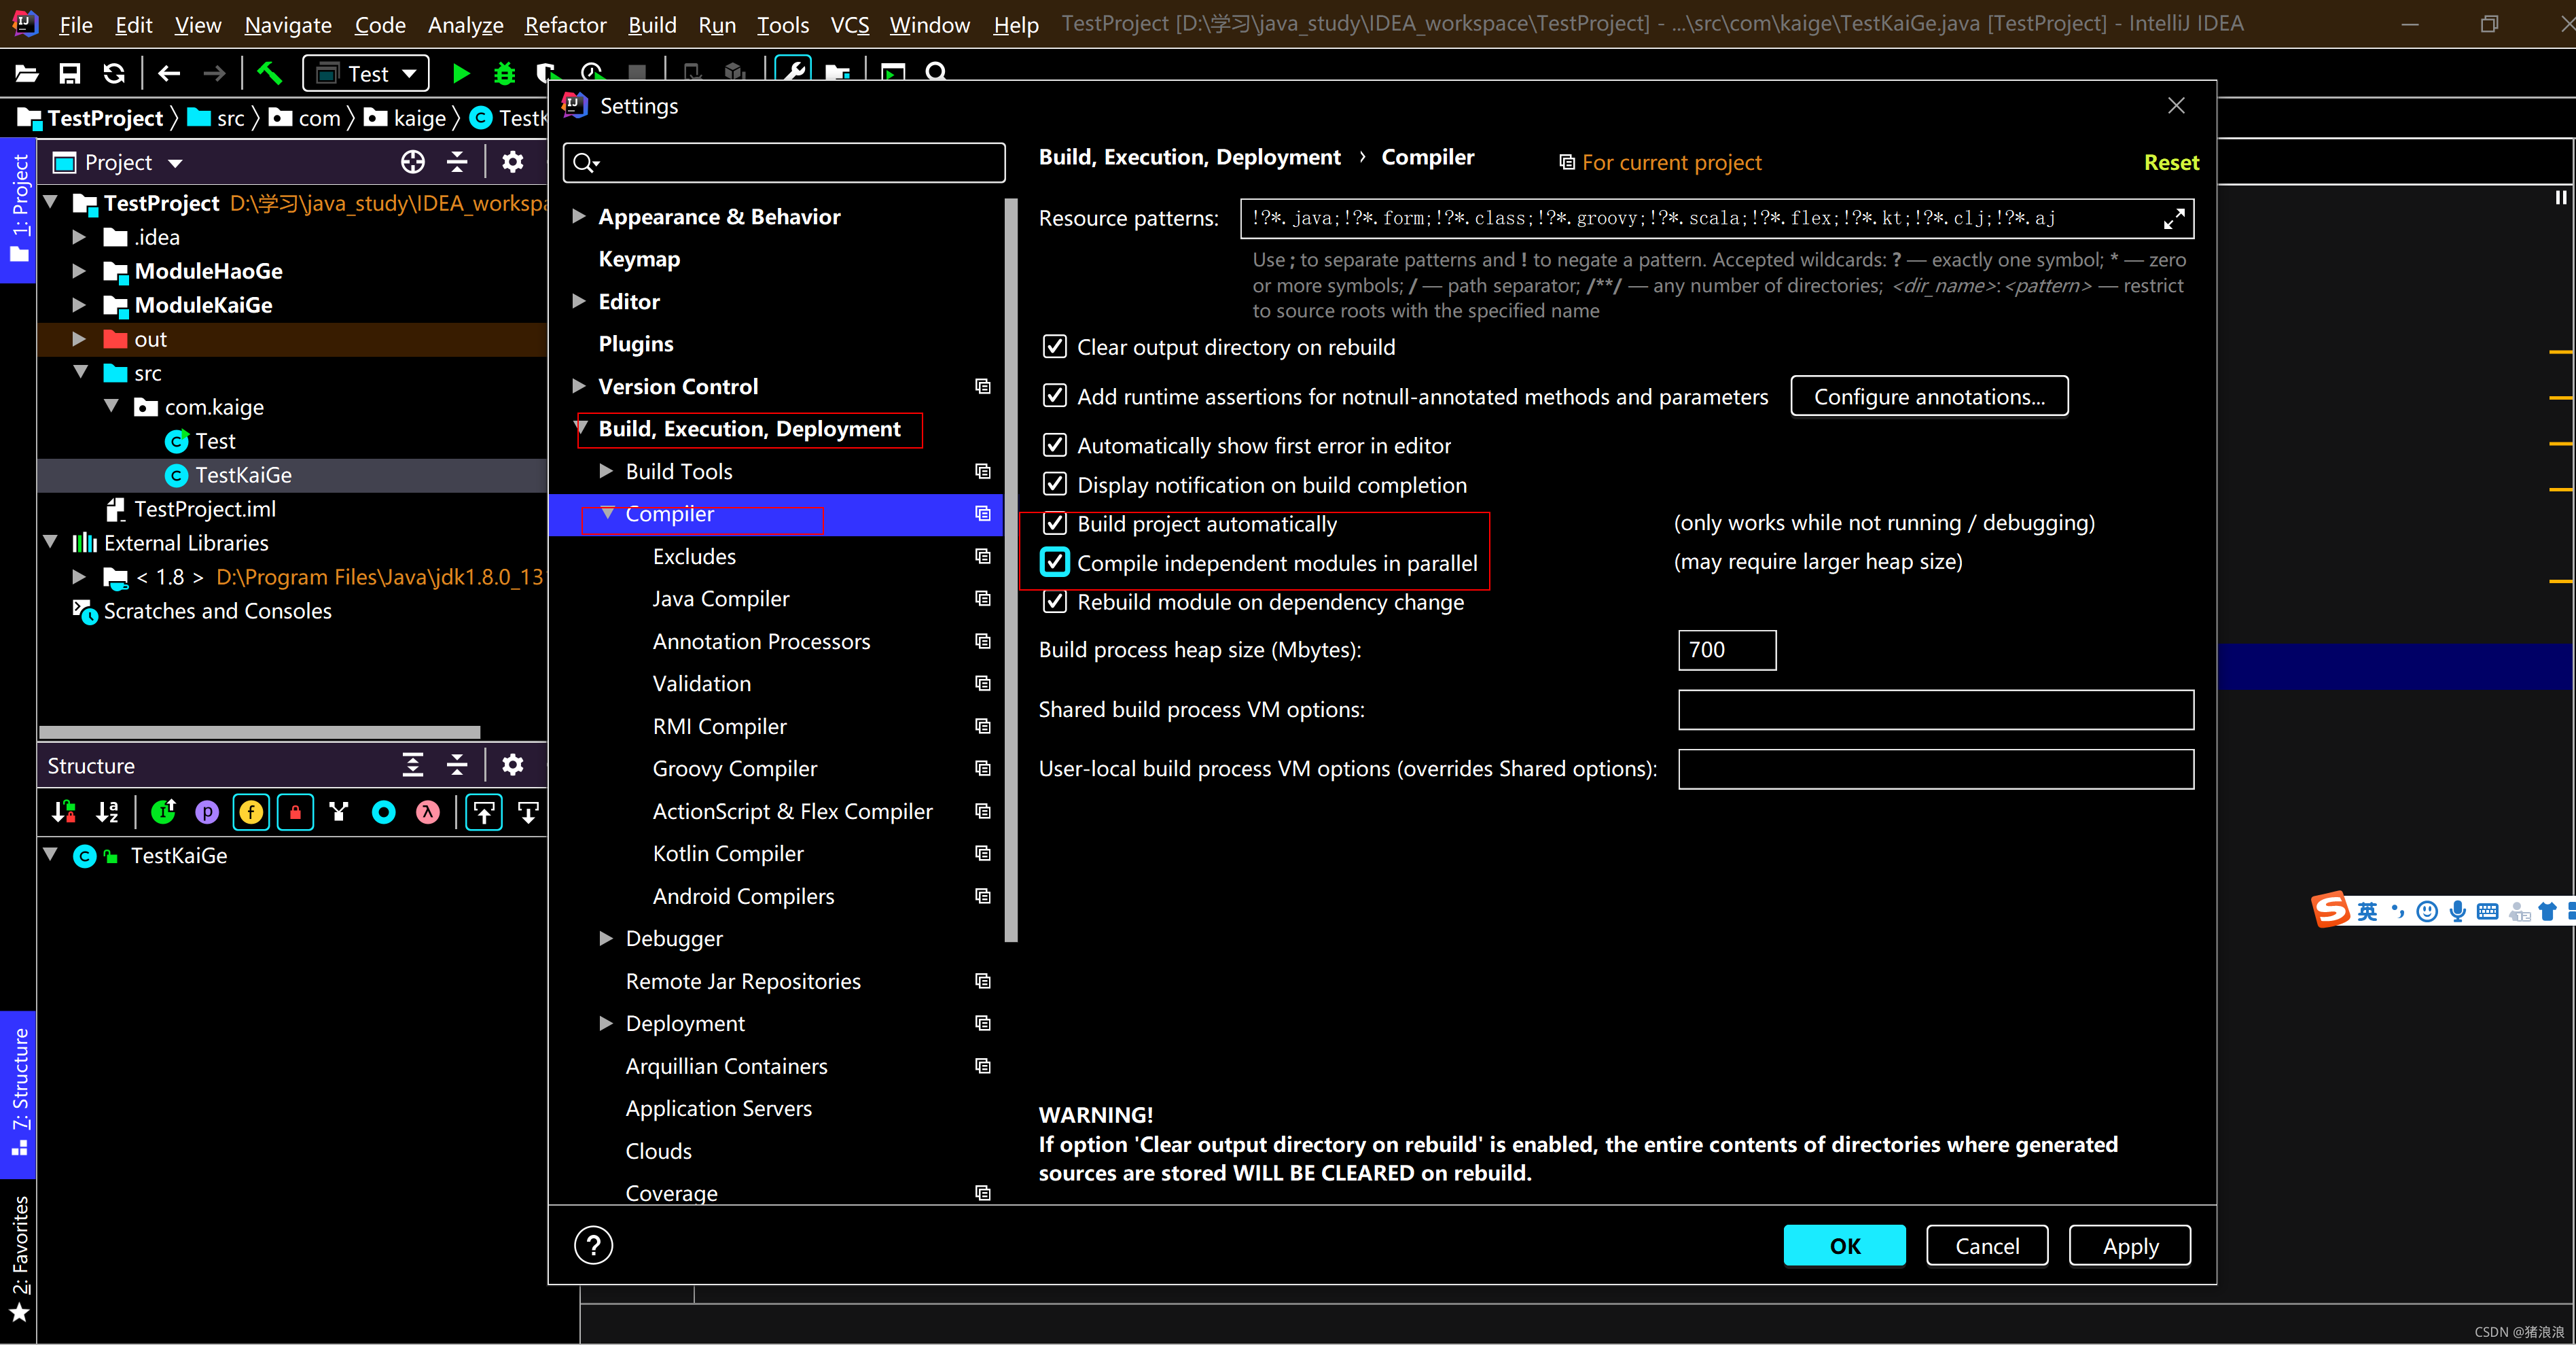Open the Navigate menu
The image size is (2576, 1345).
[x=288, y=25]
